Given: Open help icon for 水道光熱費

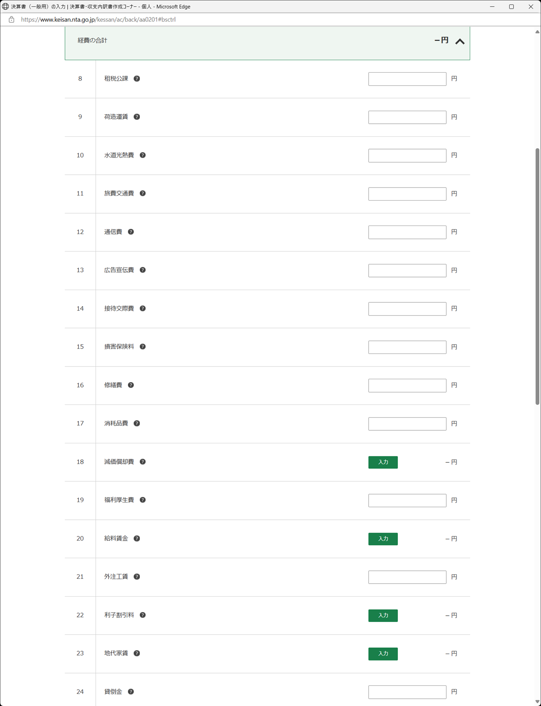Looking at the screenshot, I should 143,155.
